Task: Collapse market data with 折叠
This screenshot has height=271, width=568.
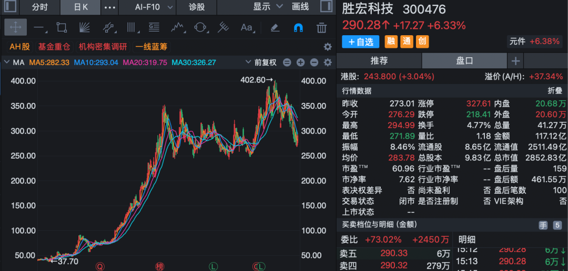Action: [x=555, y=91]
